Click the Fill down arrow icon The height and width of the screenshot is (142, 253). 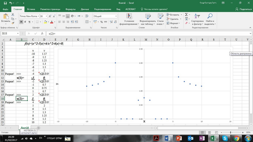(x=186, y=19)
